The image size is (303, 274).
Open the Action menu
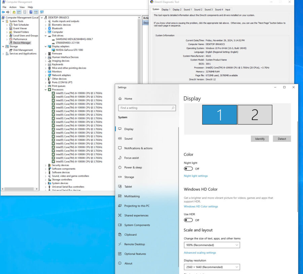pos(13,7)
